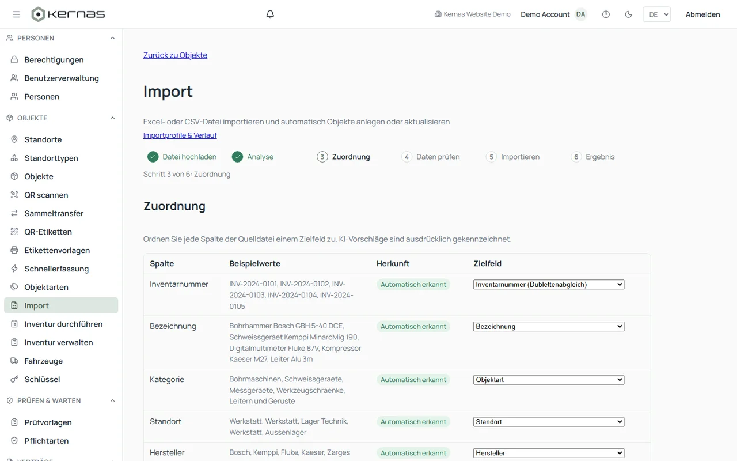Click the Kategorie column name cell
Viewport: 737px width, 461px height.
tap(167, 380)
